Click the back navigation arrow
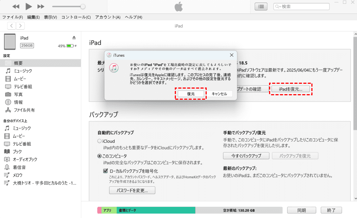This screenshot has width=357, height=218. coord(12,26)
